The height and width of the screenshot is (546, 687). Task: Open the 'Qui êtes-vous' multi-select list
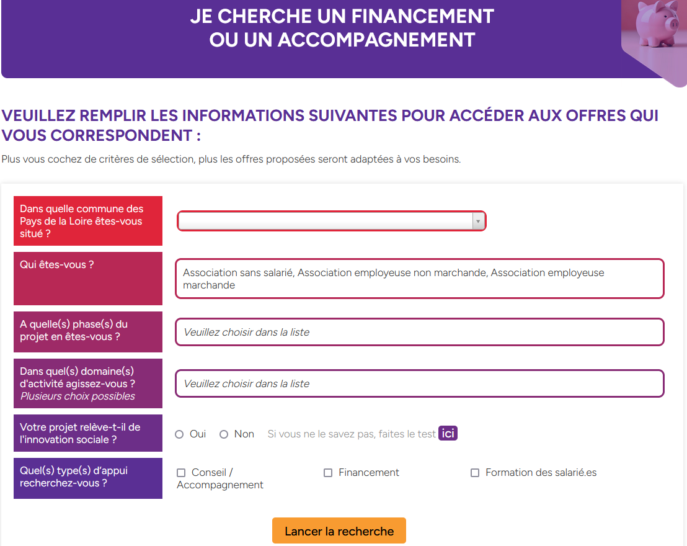[420, 279]
